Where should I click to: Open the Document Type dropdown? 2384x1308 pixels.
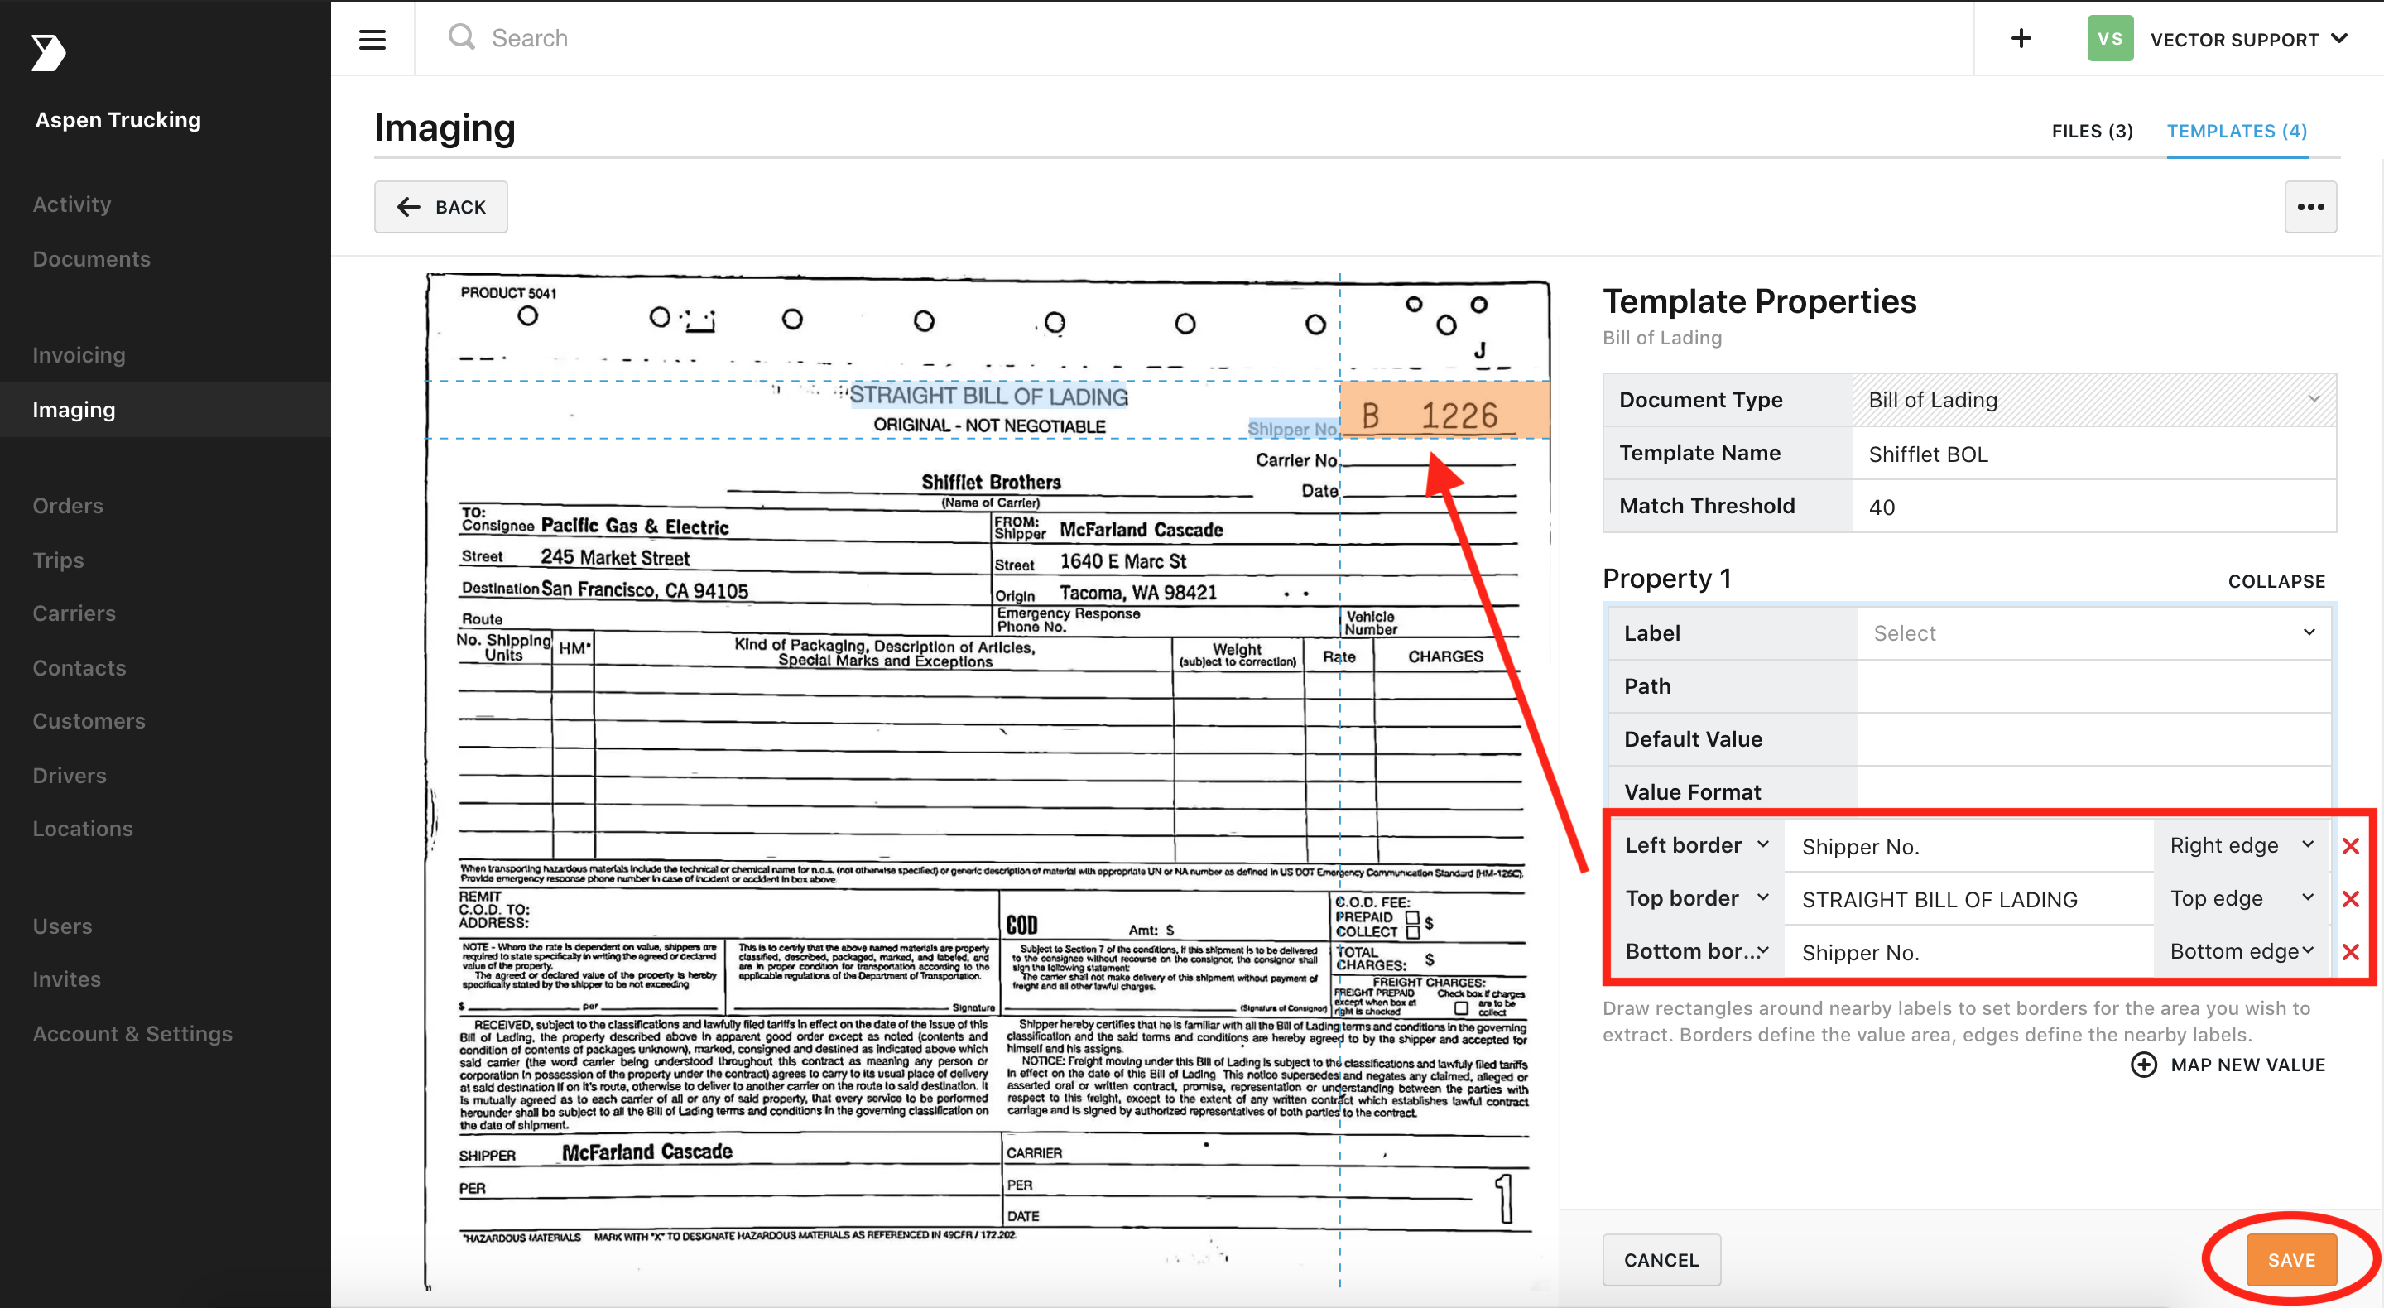pos(2093,400)
